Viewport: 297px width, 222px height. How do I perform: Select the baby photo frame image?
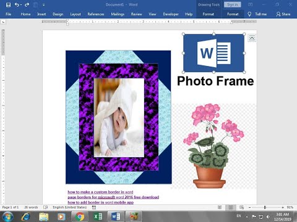tap(119, 117)
